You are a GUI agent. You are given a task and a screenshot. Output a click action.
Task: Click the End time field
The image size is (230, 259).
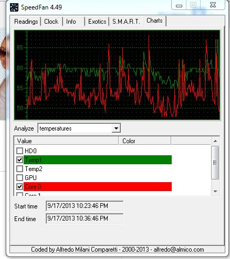pyautogui.click(x=85, y=218)
